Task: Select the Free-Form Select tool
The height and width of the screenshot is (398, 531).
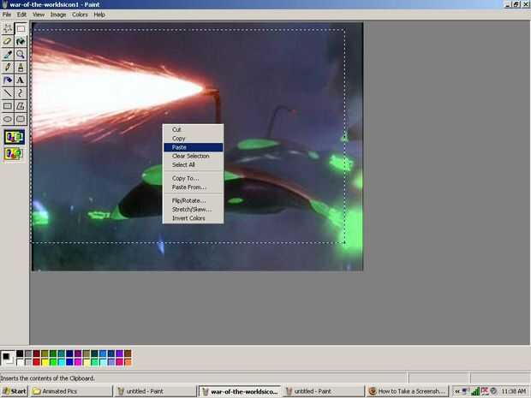Action: tap(8, 29)
